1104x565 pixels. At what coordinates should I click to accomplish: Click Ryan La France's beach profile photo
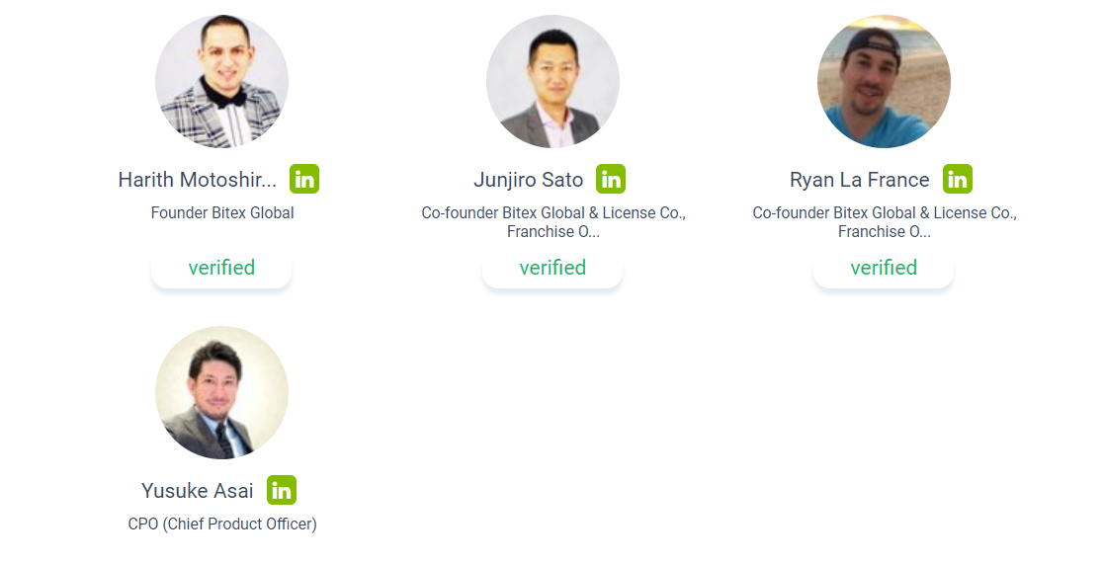(884, 81)
